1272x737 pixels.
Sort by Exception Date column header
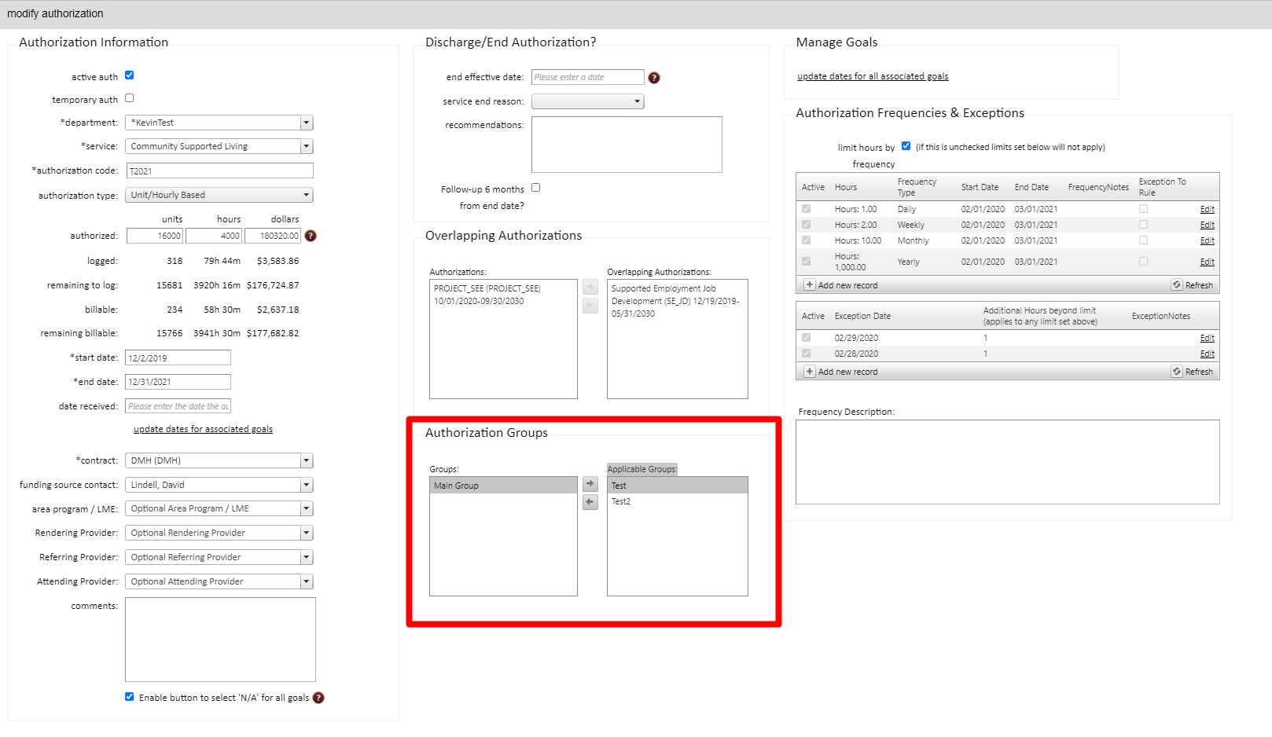point(862,316)
